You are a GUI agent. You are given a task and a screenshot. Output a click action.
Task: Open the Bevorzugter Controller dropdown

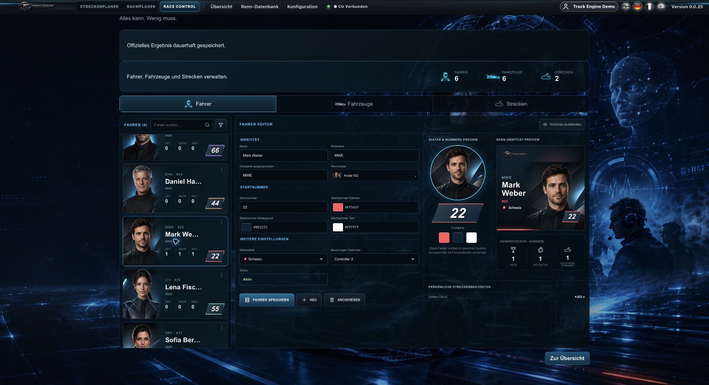(x=375, y=259)
